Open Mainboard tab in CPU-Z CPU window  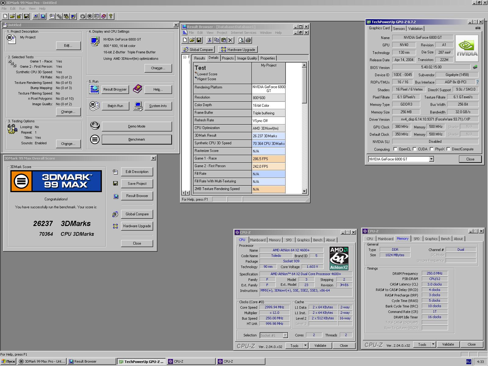click(x=258, y=240)
